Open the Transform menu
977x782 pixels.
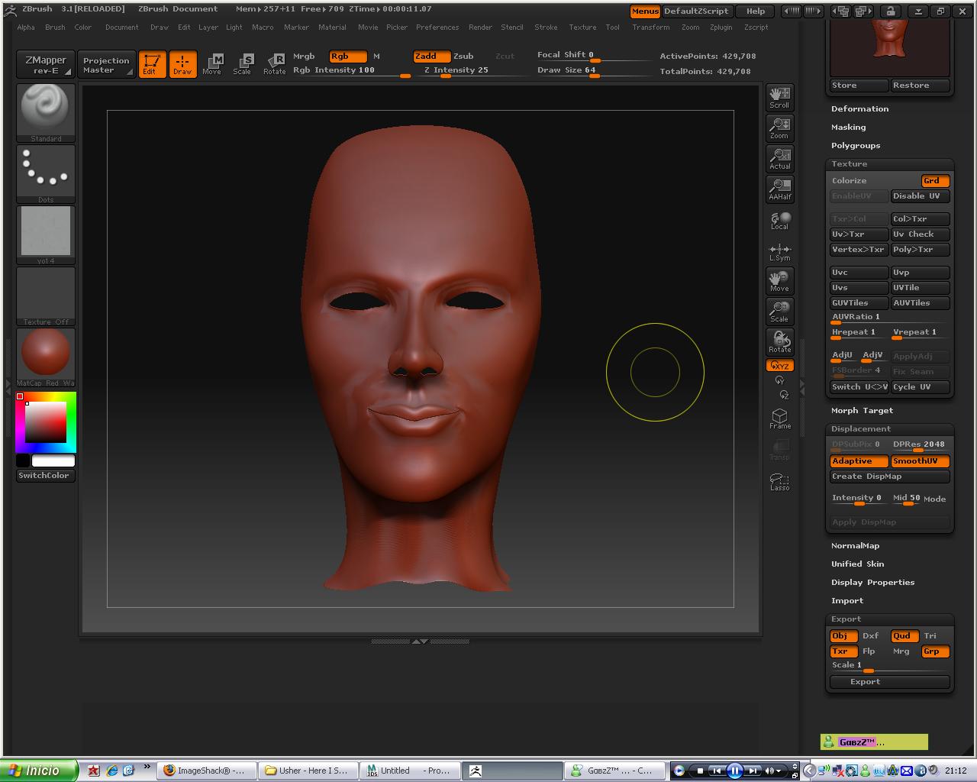[x=650, y=27]
